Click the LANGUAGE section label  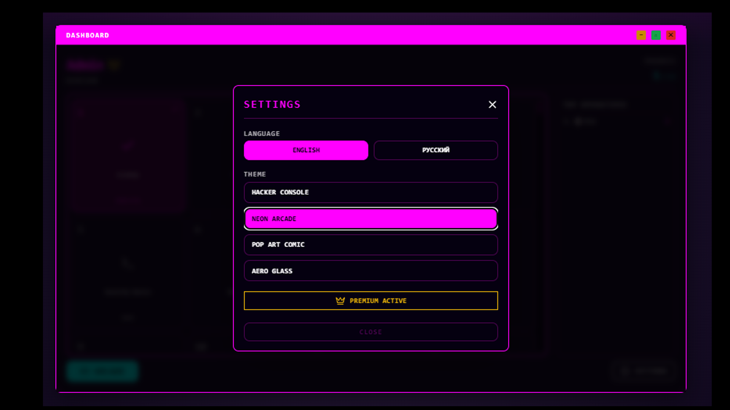(x=262, y=134)
